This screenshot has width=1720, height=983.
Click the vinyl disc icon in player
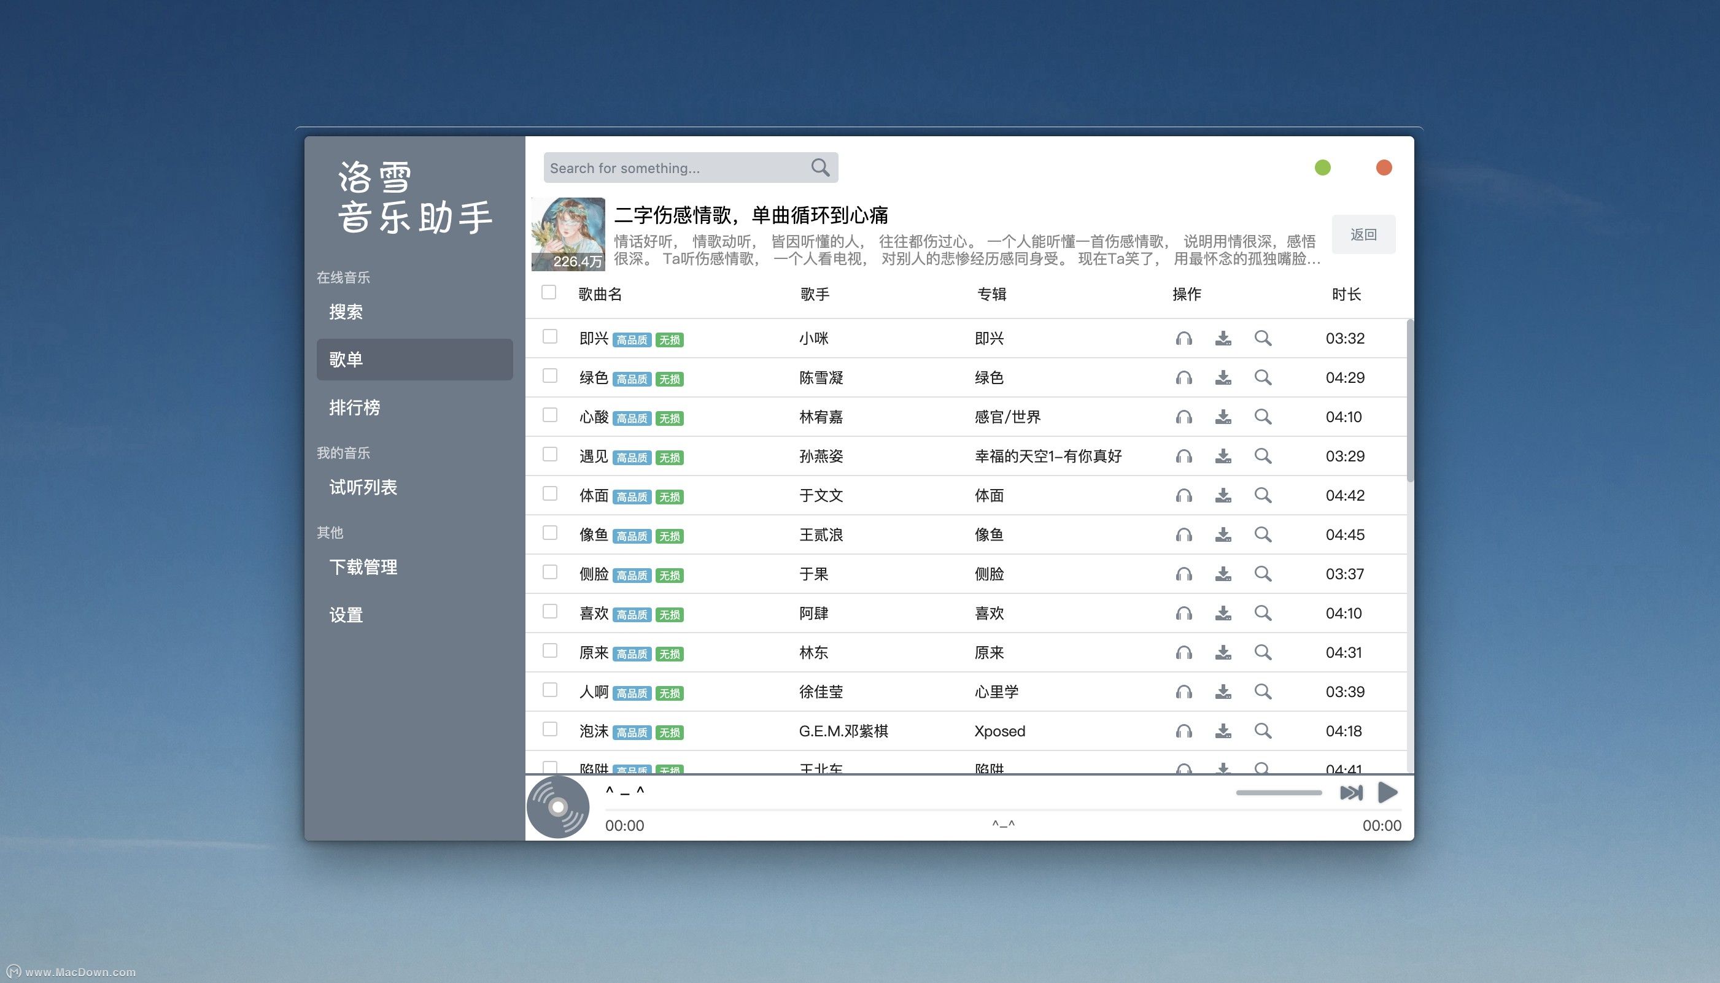tap(558, 807)
